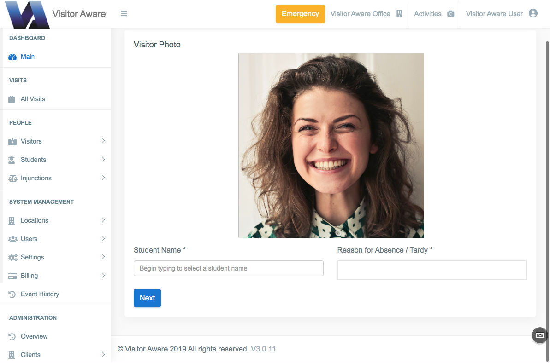The width and height of the screenshot is (550, 363).
Task: Click the Main dashboard gauge icon
Action: [x=12, y=57]
